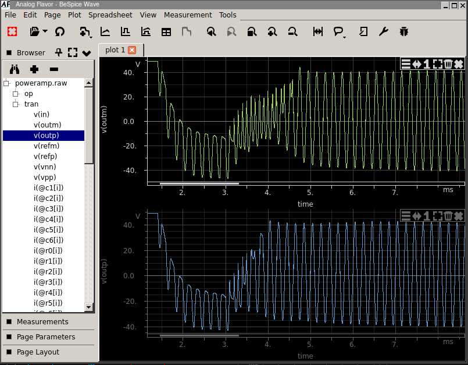
Task: Open settings with the wrench icon
Action: 383,31
